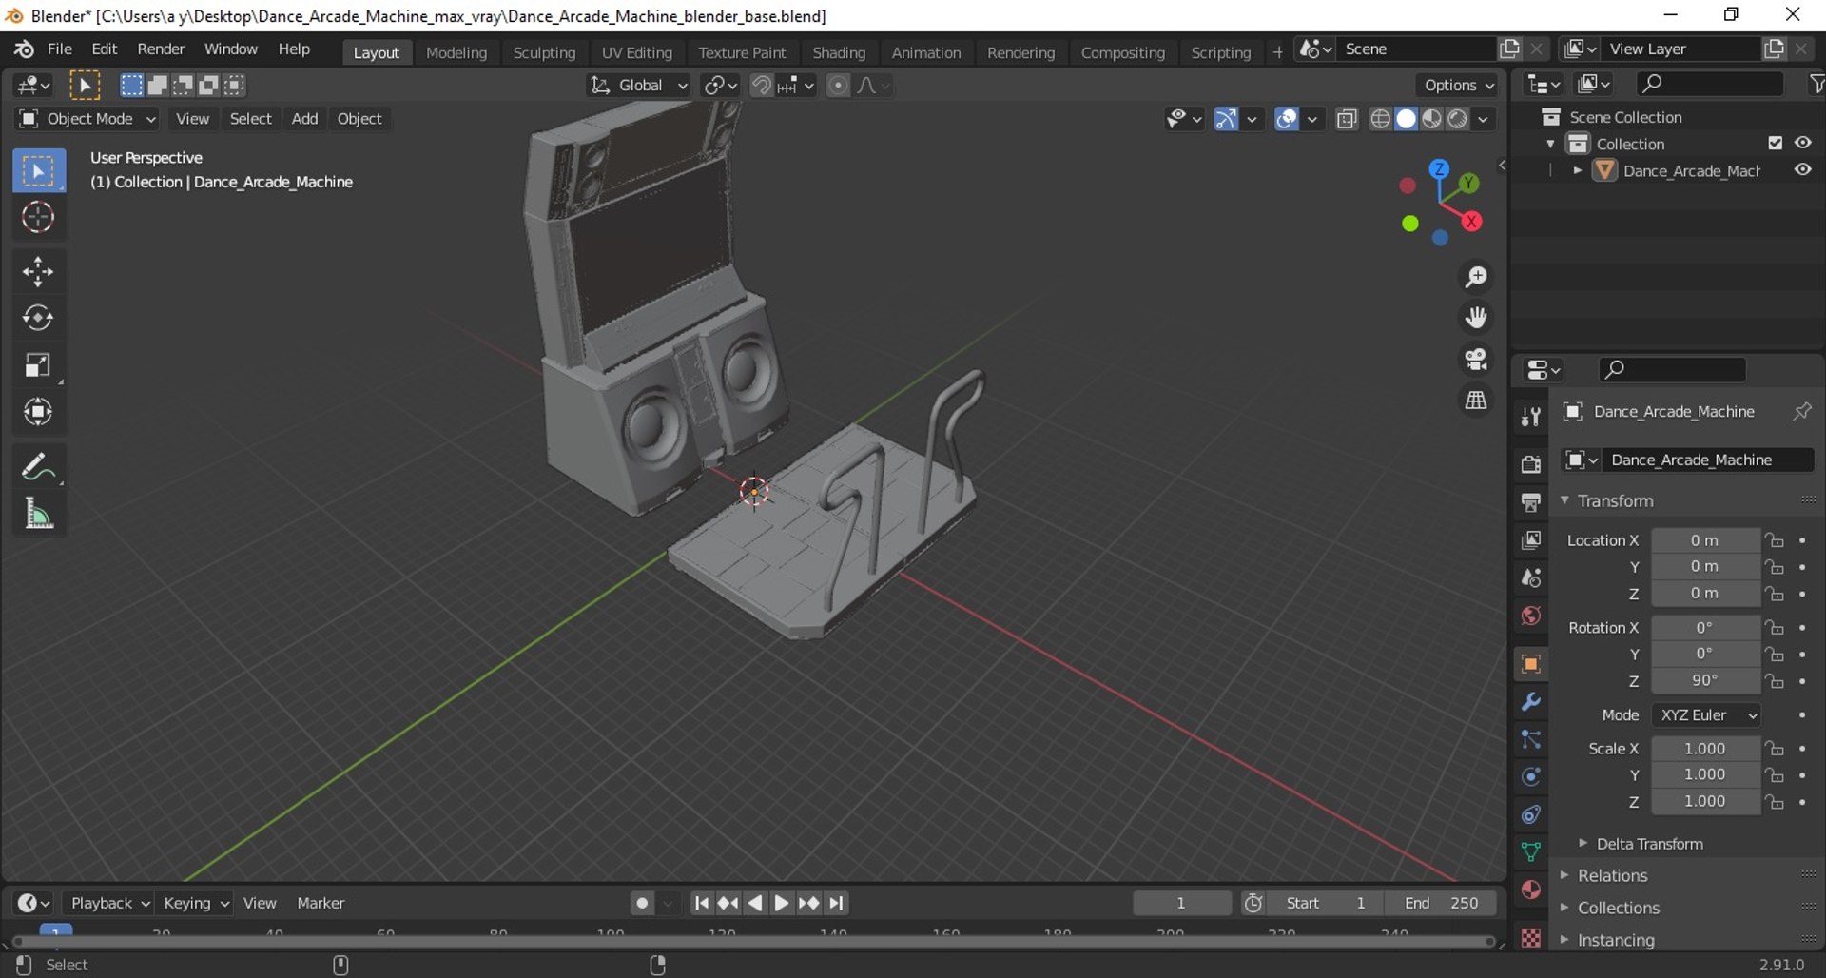Toggle X-ray display mode
This screenshot has width=1826, height=978.
coord(1346,119)
